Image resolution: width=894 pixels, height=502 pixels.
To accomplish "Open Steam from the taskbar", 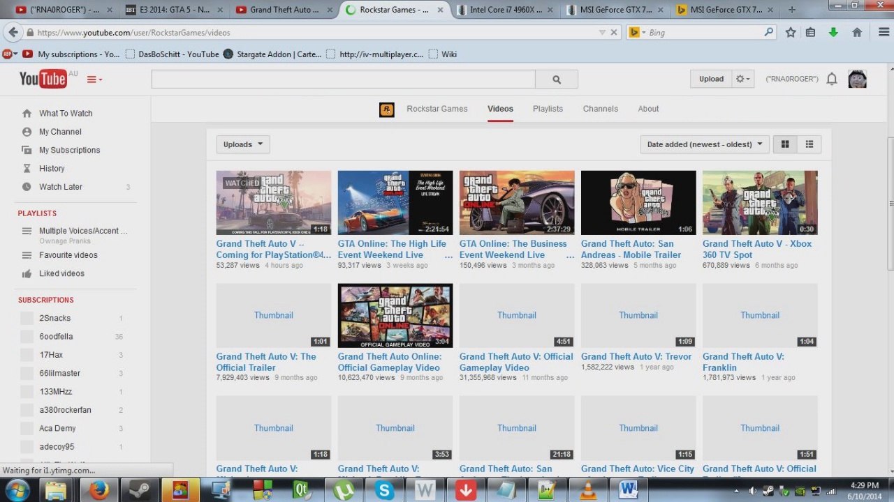I will click(x=140, y=490).
